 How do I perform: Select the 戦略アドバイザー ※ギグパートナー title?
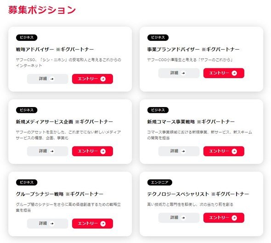click(x=55, y=50)
